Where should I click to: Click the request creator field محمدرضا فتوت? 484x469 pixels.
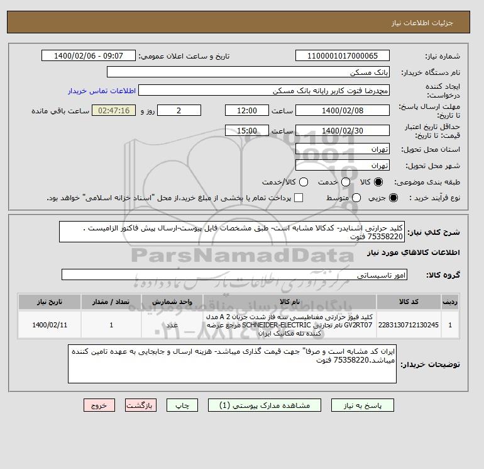point(264,91)
